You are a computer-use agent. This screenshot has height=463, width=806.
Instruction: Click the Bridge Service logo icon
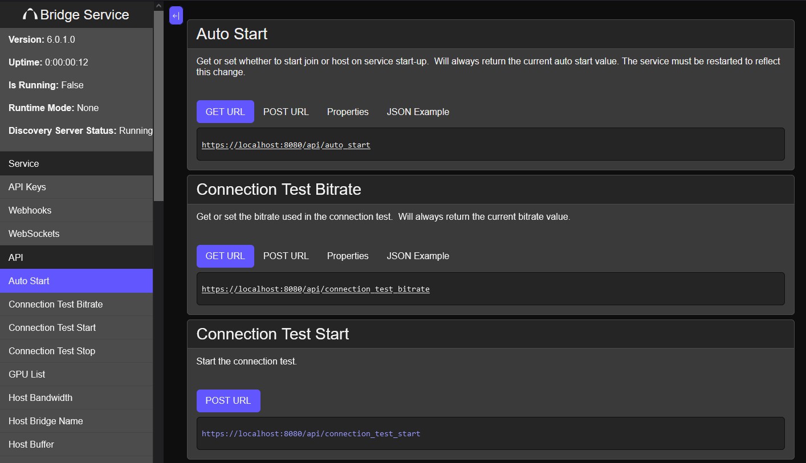[x=30, y=15]
